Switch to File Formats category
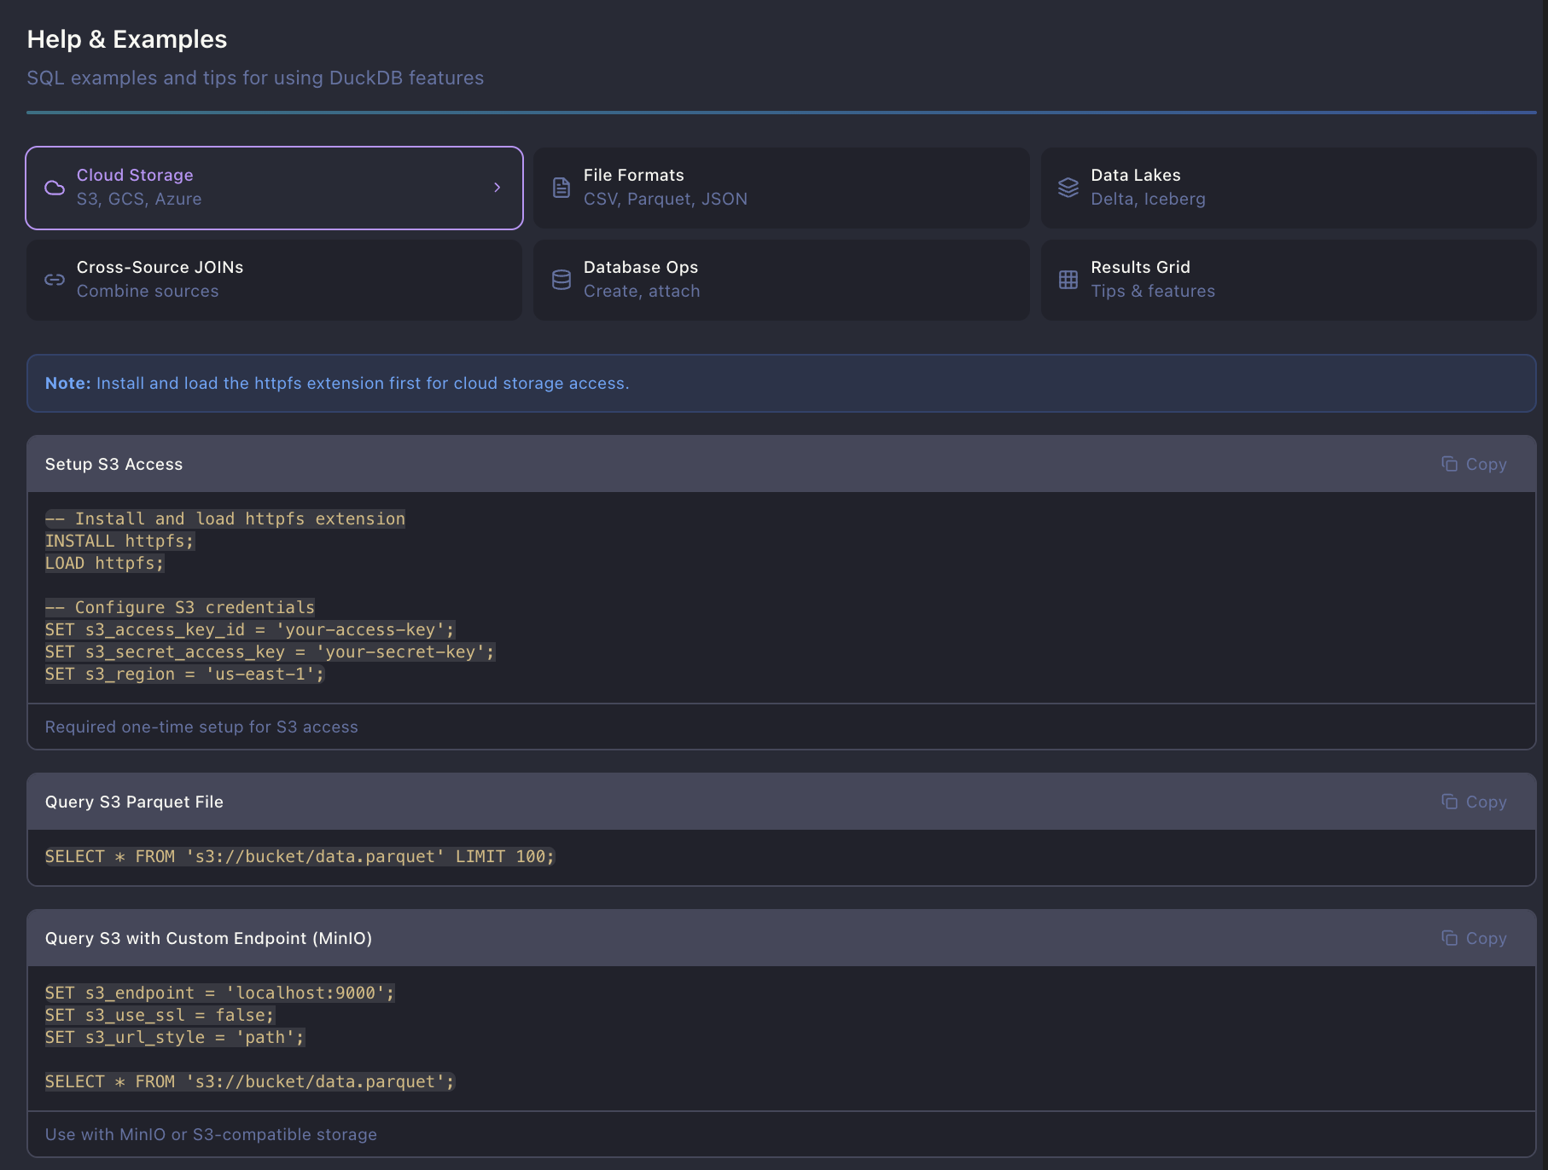1548x1170 pixels. (782, 188)
